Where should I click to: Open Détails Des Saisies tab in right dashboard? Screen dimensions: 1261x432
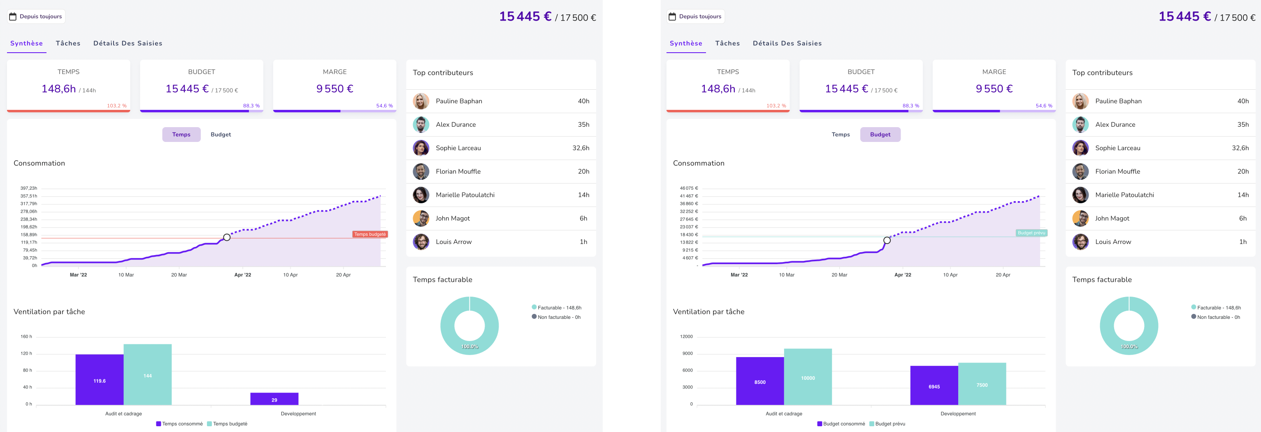[787, 44]
